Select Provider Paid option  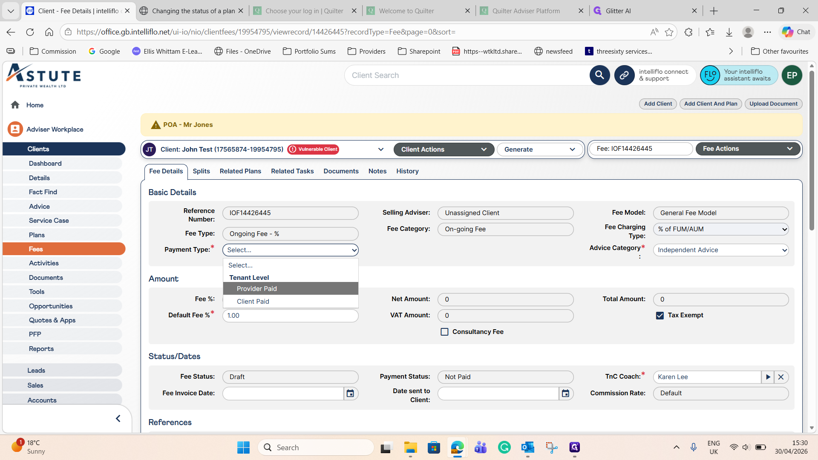click(291, 289)
